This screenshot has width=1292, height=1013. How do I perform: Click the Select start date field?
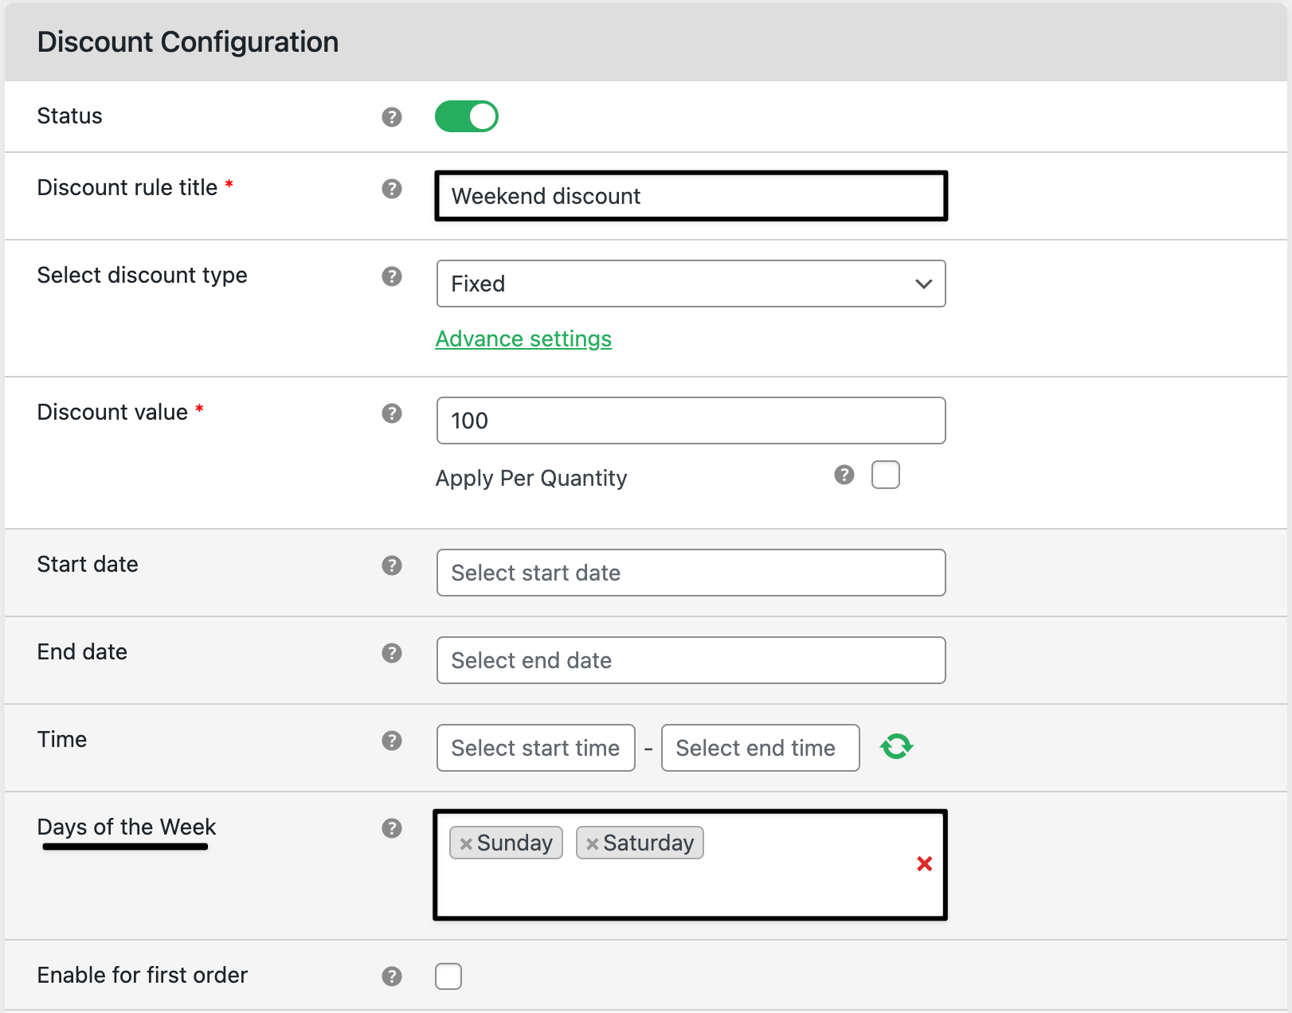click(x=691, y=573)
